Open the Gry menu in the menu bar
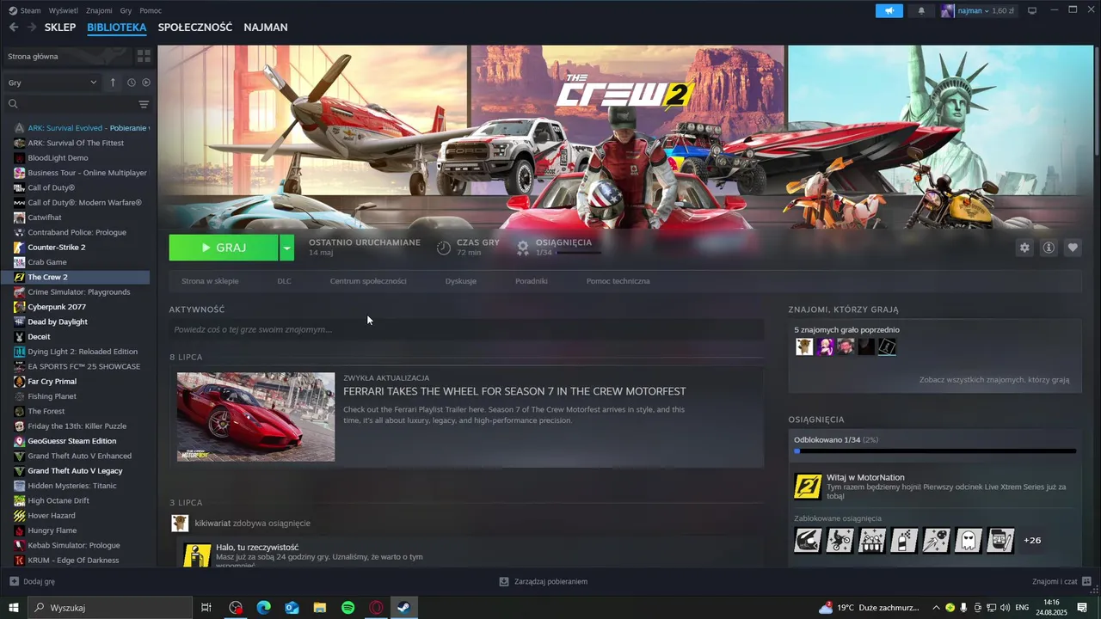 click(126, 10)
